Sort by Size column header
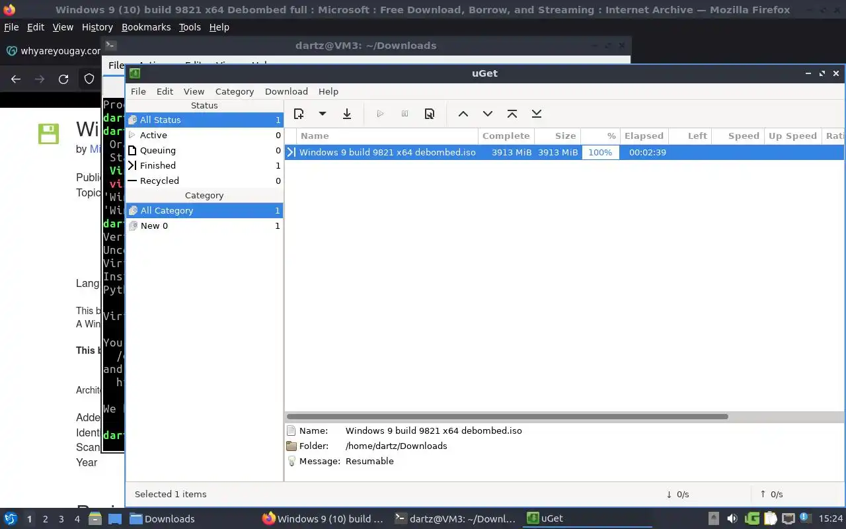 click(558, 136)
